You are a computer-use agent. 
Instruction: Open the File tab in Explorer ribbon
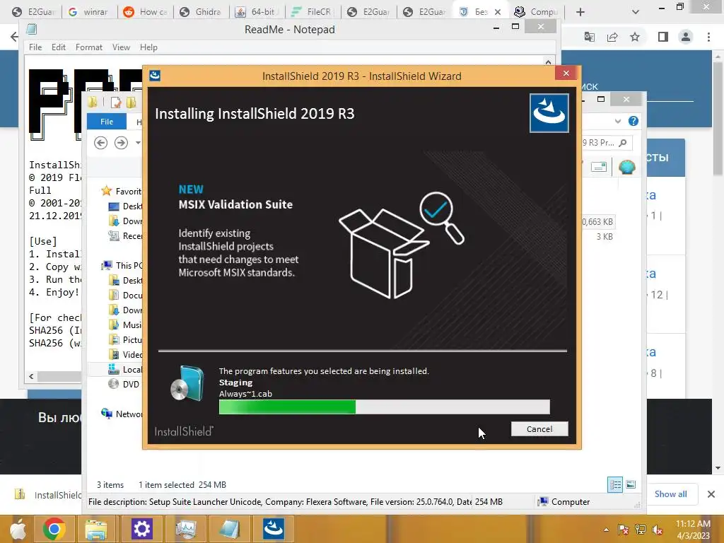tap(107, 122)
